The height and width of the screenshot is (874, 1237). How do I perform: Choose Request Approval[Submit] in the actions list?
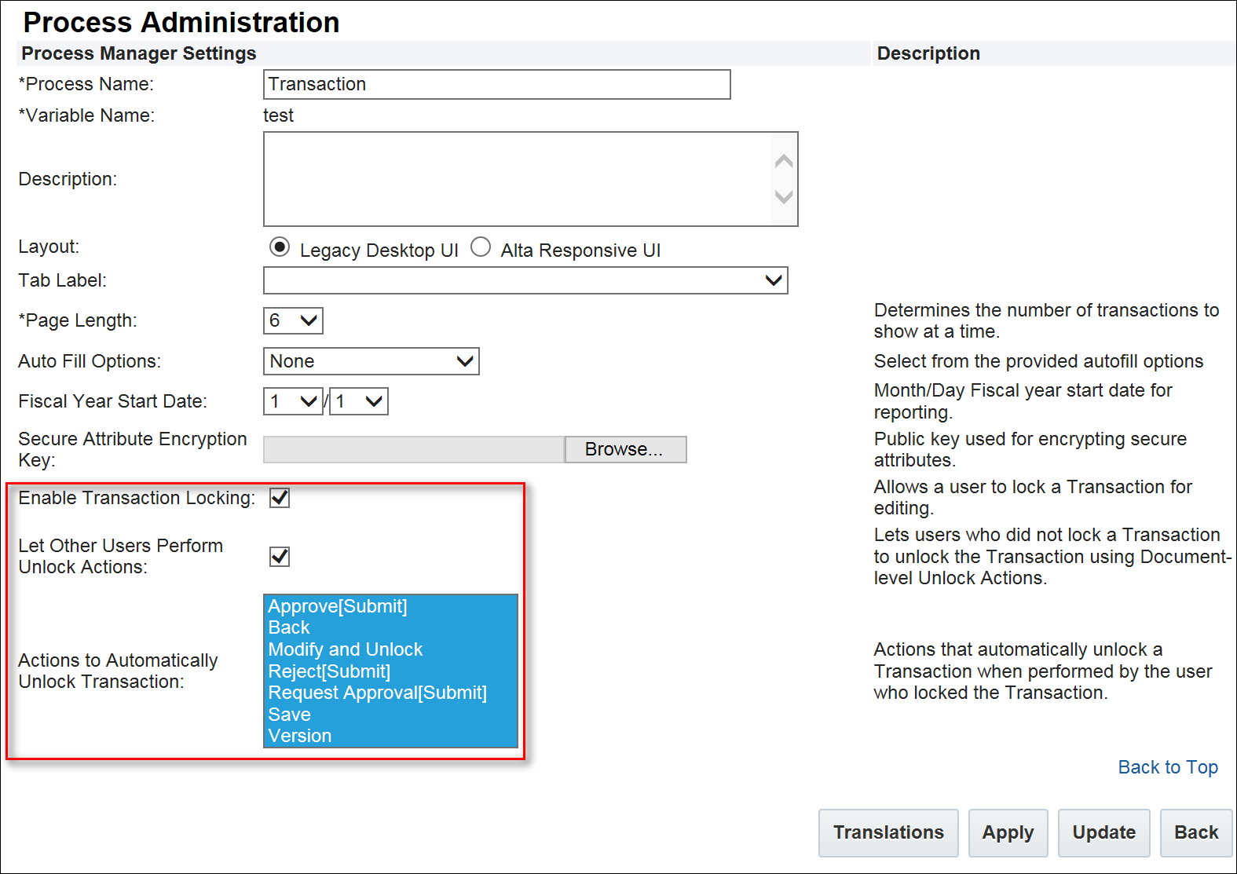(x=377, y=693)
